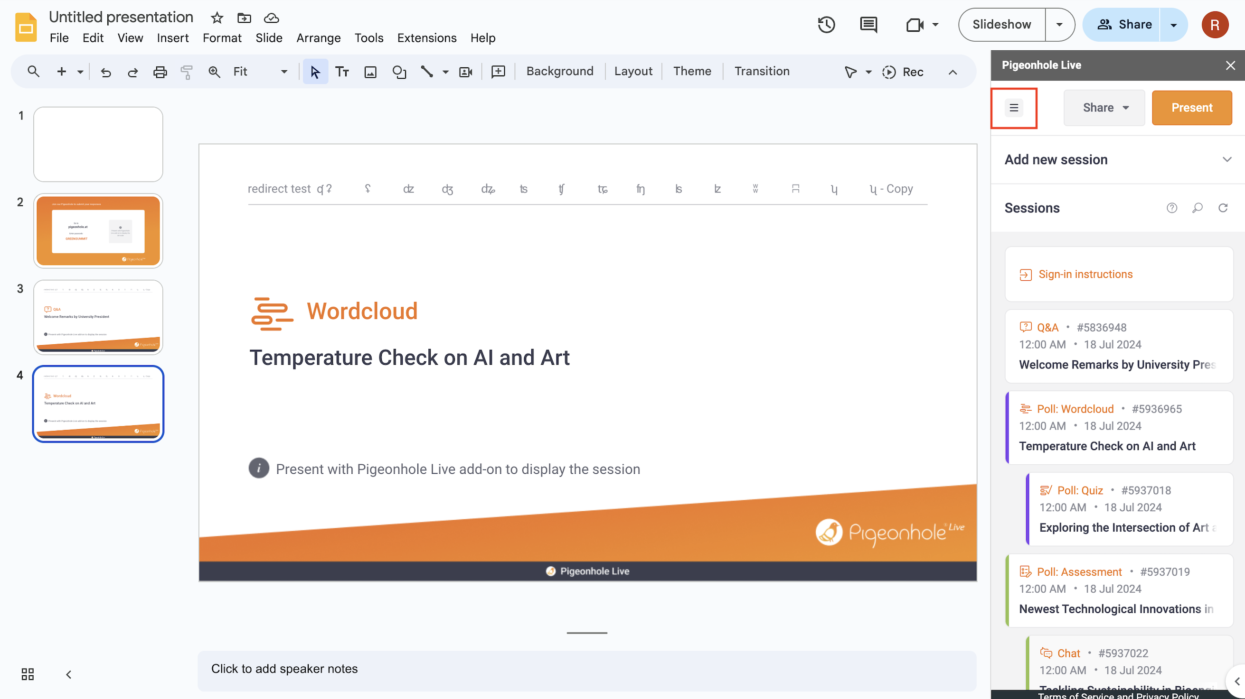Print the presentation
Viewport: 1245px width, 699px height.
(x=160, y=72)
